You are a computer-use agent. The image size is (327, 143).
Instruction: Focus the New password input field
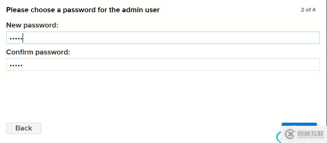click(x=163, y=38)
